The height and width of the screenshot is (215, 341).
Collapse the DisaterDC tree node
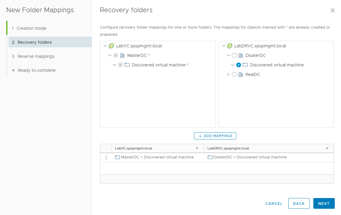click(228, 55)
